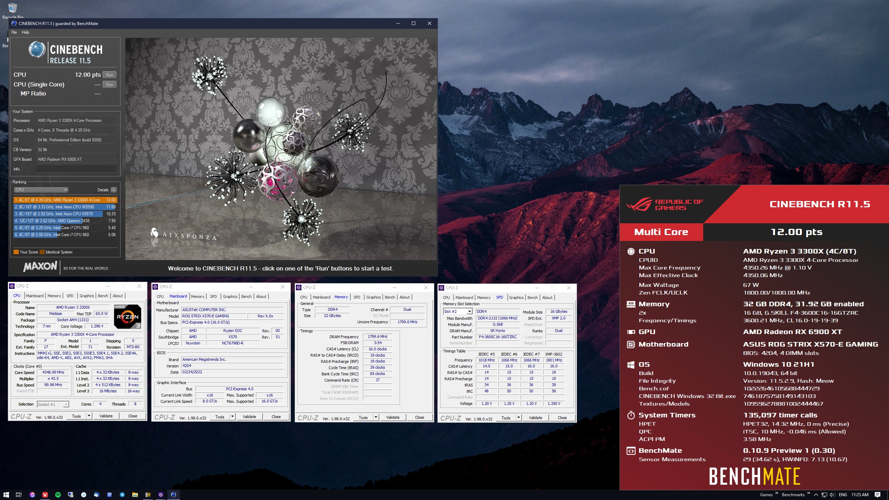Open Thunderbird mail from the taskbar
889x500 pixels.
(x=97, y=495)
